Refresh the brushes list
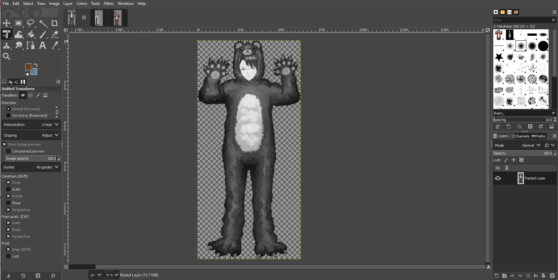This screenshot has width=558, height=280. point(541,127)
